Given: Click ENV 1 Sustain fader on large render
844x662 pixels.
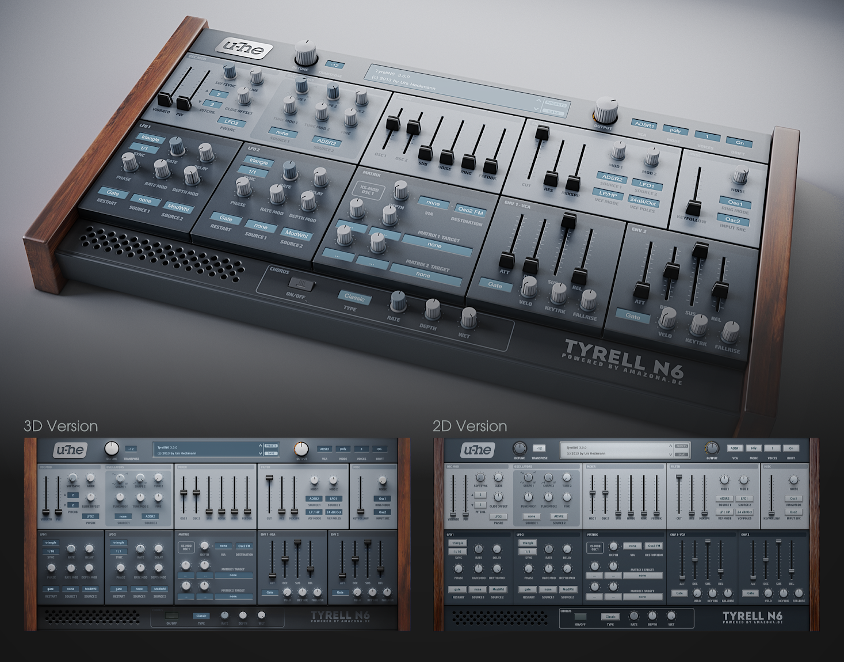Looking at the screenshot, I should coord(568,220).
